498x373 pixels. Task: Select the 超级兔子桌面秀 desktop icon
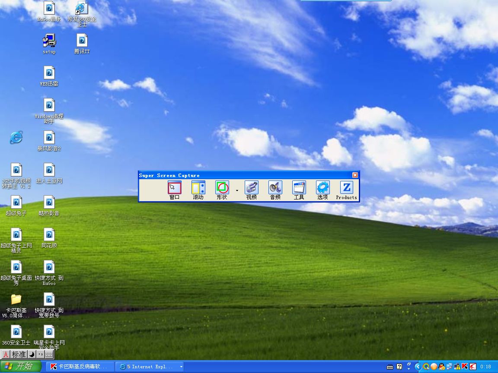16,273
